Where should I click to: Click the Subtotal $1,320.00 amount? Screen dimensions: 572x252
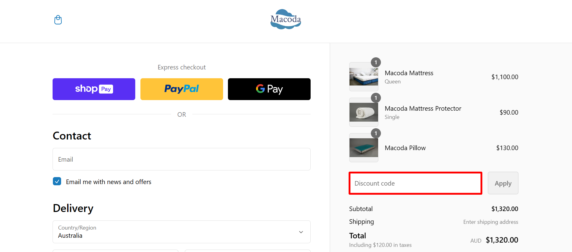click(505, 209)
